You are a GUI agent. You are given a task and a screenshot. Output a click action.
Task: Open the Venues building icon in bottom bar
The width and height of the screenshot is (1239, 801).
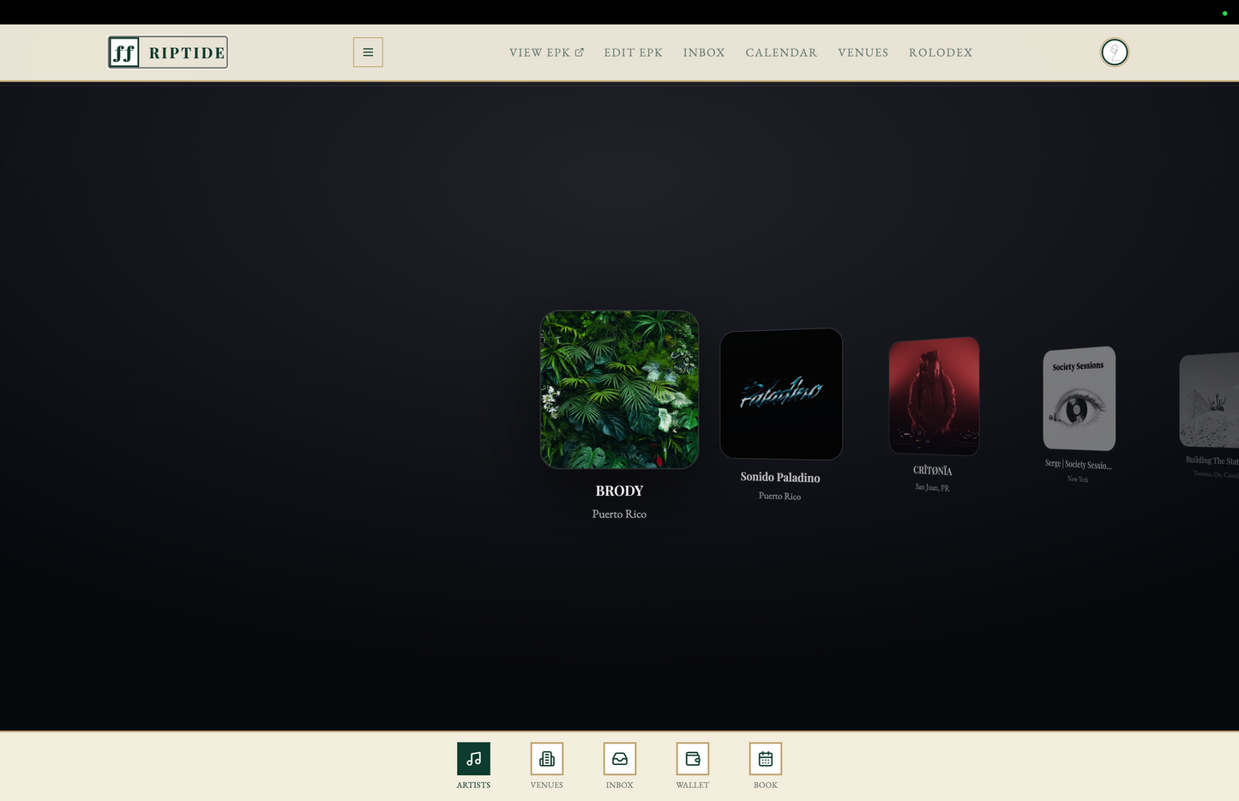tap(547, 759)
